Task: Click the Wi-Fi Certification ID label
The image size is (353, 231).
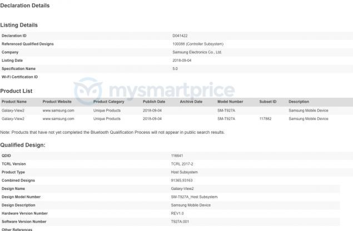Action: [20, 77]
